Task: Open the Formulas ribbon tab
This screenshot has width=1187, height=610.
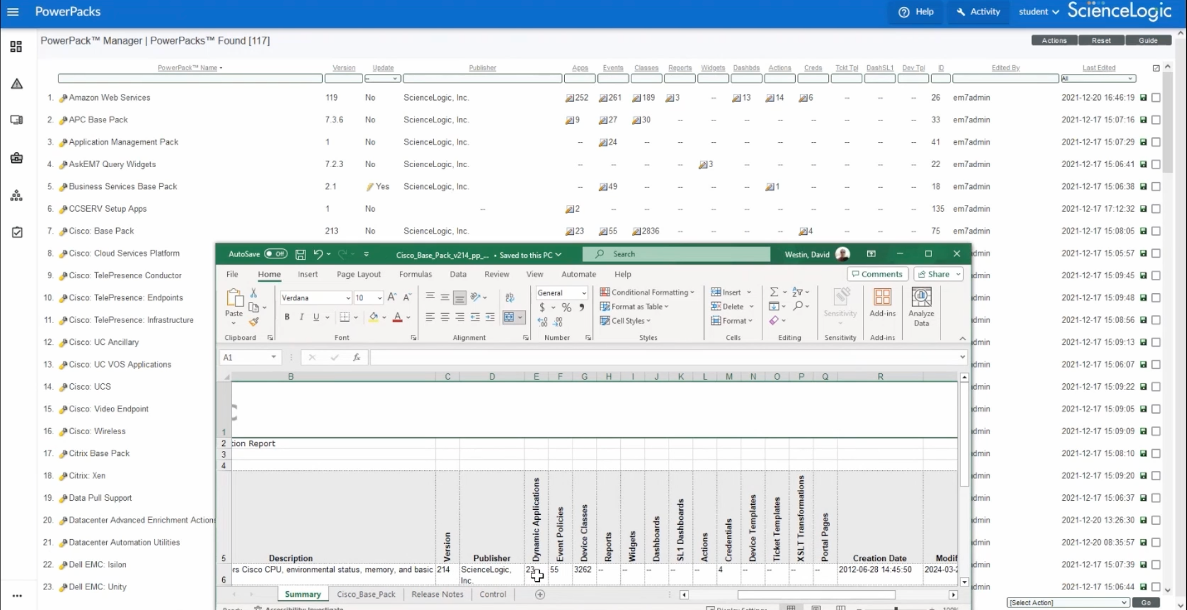Action: click(415, 274)
